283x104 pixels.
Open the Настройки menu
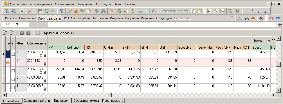pyautogui.click(x=84, y=4)
